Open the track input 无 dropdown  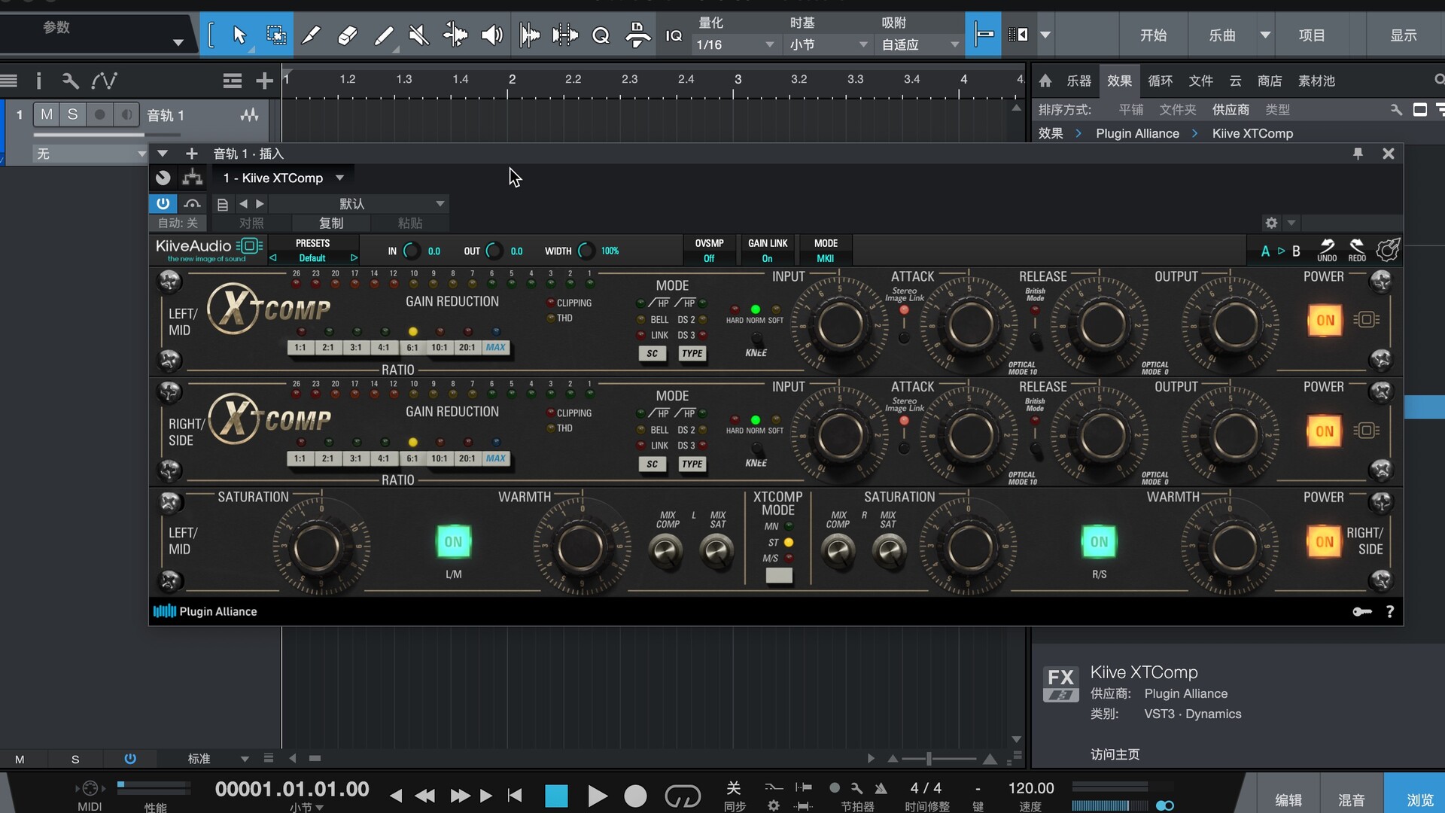(x=89, y=154)
